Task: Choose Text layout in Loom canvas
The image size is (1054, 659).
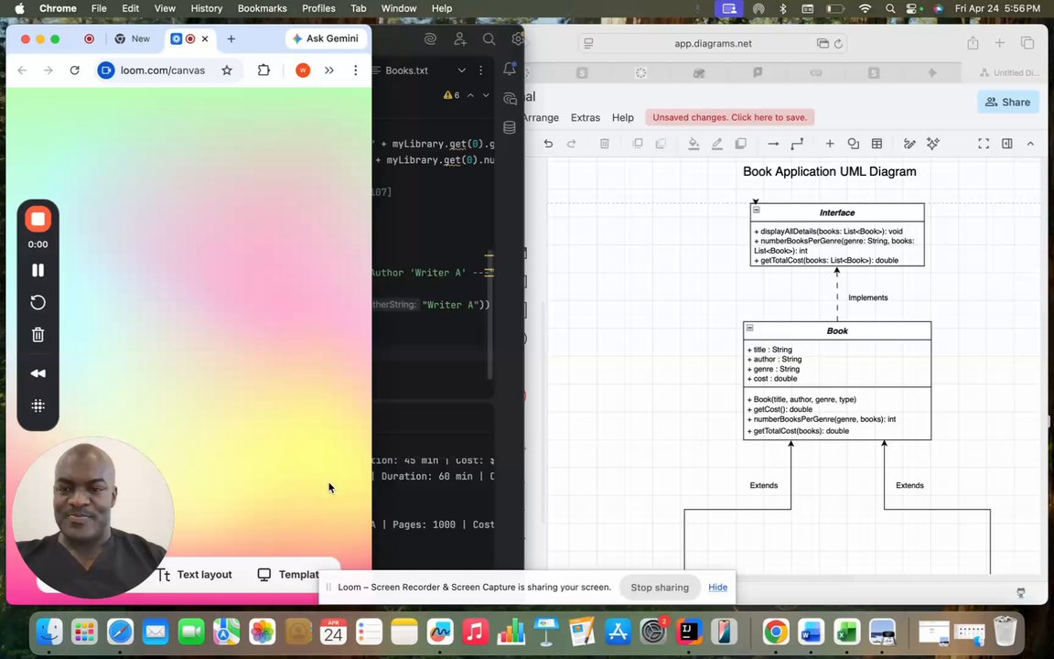Action: (194, 574)
